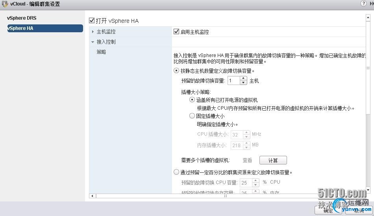
Task: Increase the memory slot size value
Action: pos(246,143)
